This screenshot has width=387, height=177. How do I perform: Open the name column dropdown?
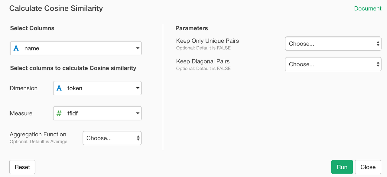tap(76, 48)
